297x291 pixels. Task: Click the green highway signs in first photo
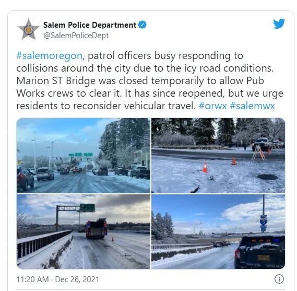80,155
